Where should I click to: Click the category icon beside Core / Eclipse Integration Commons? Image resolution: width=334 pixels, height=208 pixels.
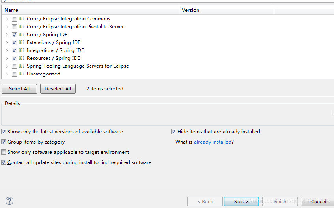(x=22, y=19)
